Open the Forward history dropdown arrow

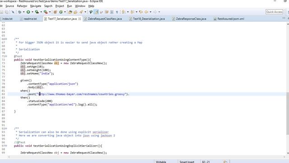[159, 12]
